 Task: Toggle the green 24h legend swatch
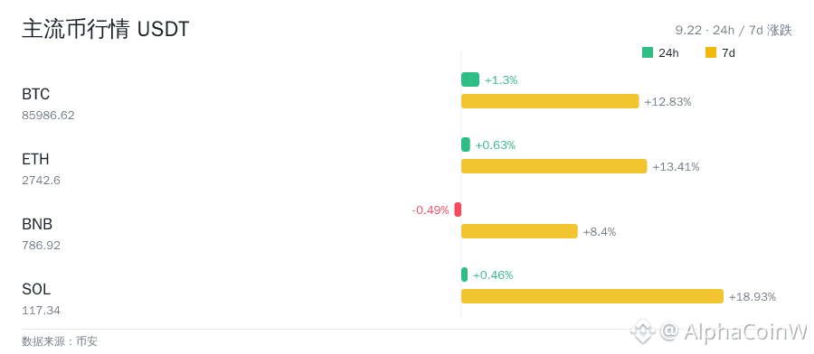(648, 52)
